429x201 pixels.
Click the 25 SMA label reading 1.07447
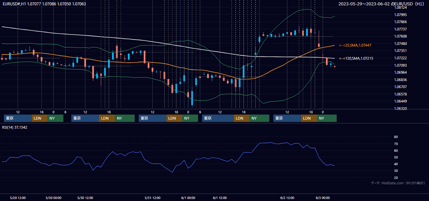[355, 45]
